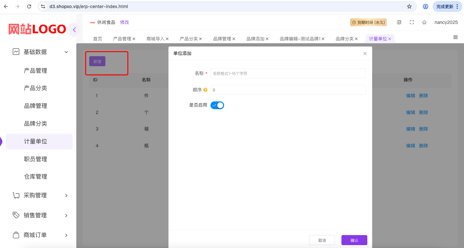Switch to the 品牌添加 tab
The image size is (464, 248).
click(255, 39)
